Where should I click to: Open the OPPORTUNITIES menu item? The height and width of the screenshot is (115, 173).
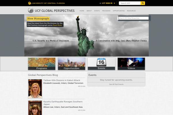pos(119,11)
